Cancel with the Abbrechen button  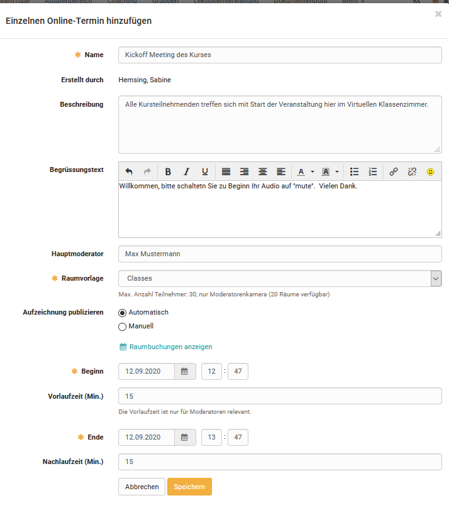pyautogui.click(x=141, y=487)
